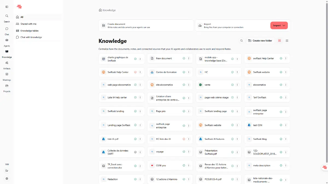This screenshot has height=184, width=328.
Task: Open liste IA pdf icon
Action: [x=104, y=139]
